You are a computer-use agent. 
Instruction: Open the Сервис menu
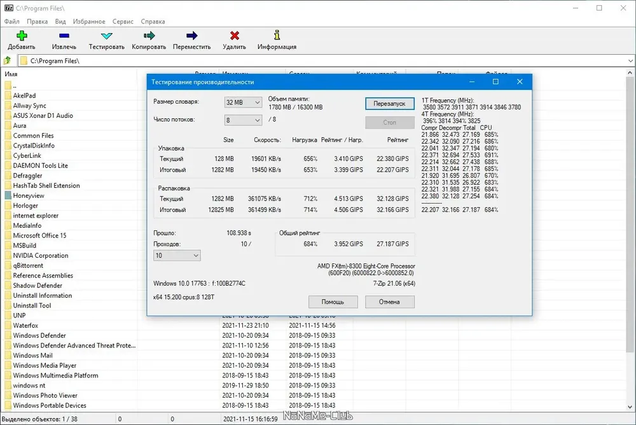(123, 22)
